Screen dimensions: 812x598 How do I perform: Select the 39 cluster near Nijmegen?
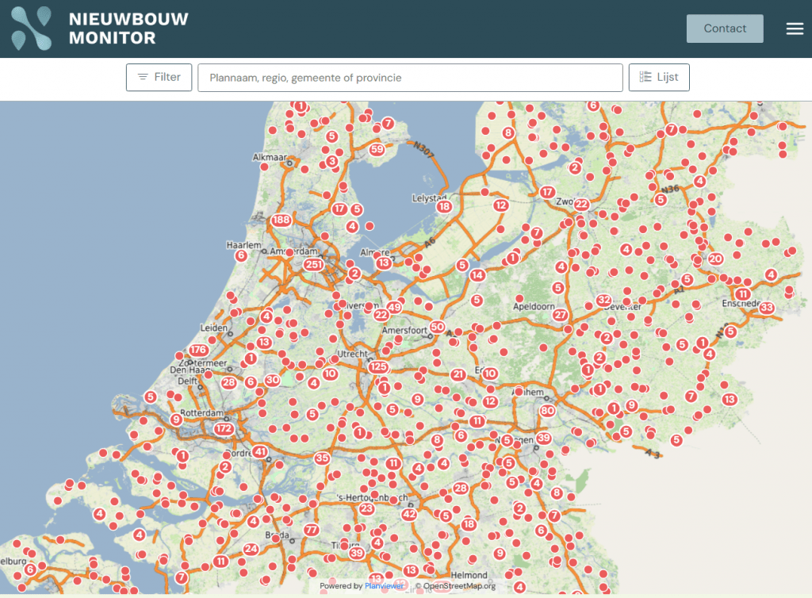(x=543, y=438)
